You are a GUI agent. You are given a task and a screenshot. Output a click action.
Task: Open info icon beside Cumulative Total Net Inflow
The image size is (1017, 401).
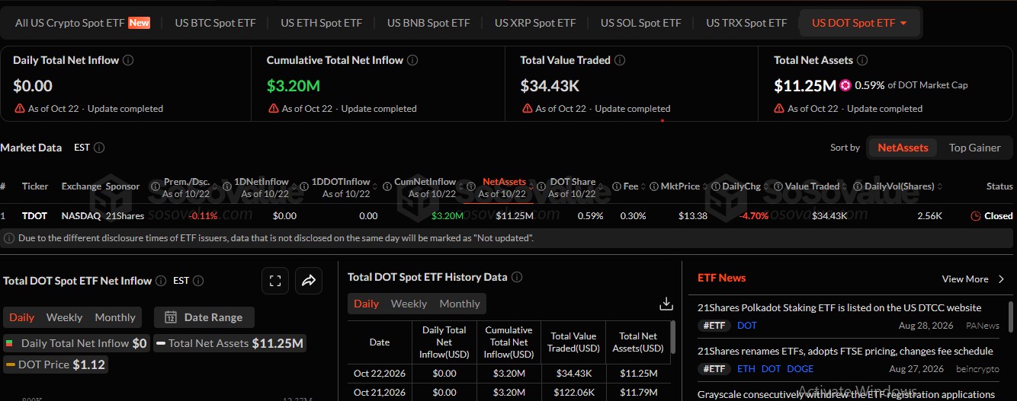point(412,60)
